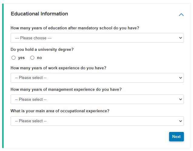Open the work experience years dropdown

pyautogui.click(x=97, y=78)
